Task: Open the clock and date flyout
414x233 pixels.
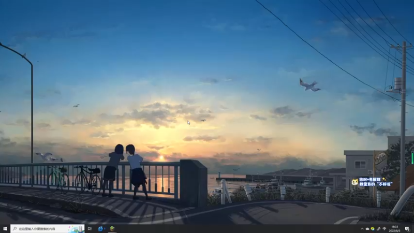Action: pyautogui.click(x=395, y=229)
